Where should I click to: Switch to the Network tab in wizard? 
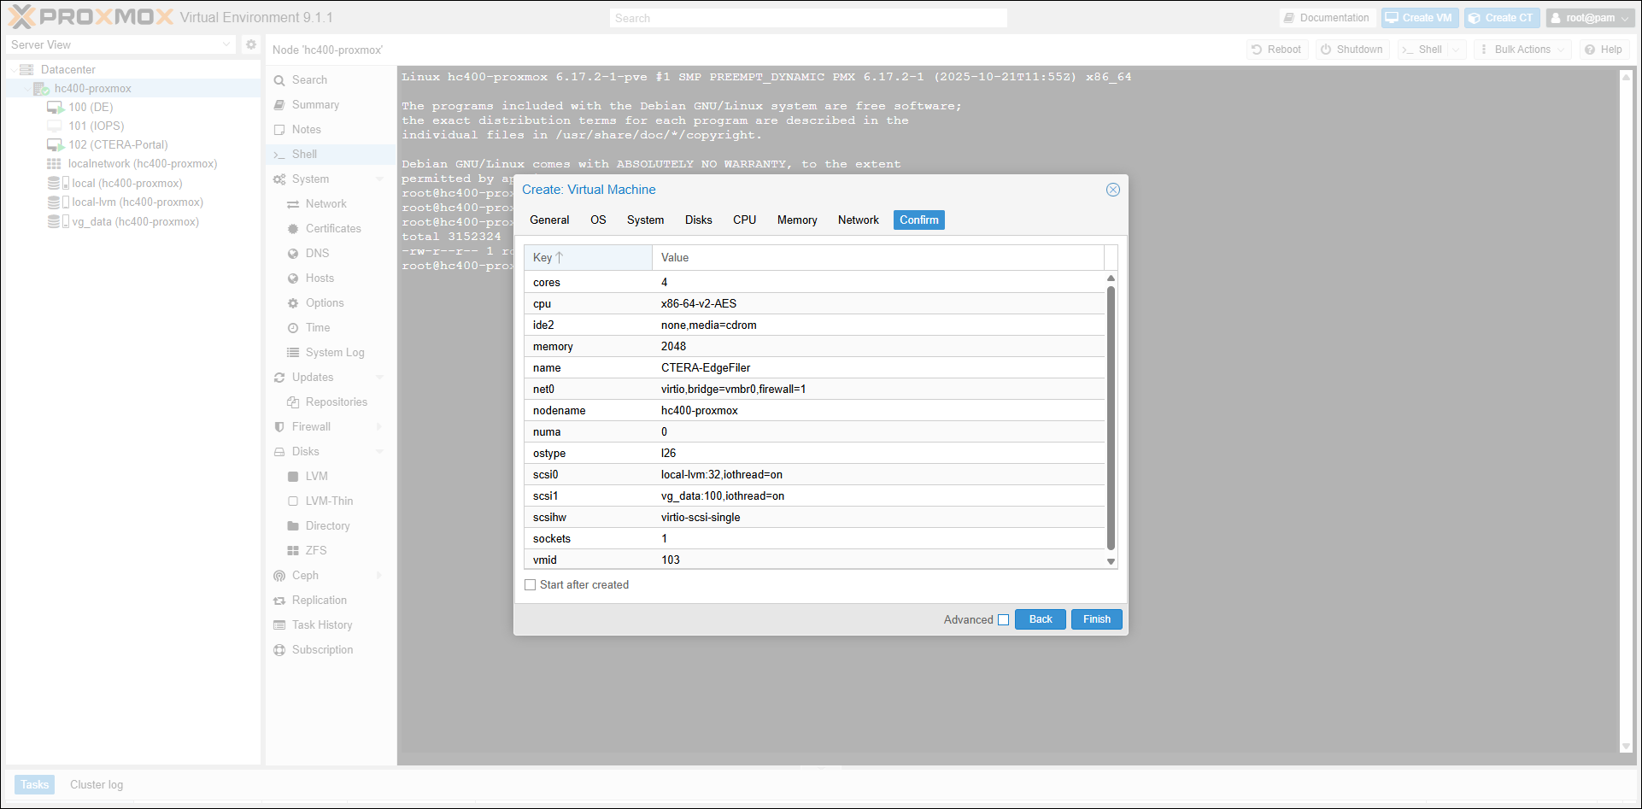click(x=858, y=220)
